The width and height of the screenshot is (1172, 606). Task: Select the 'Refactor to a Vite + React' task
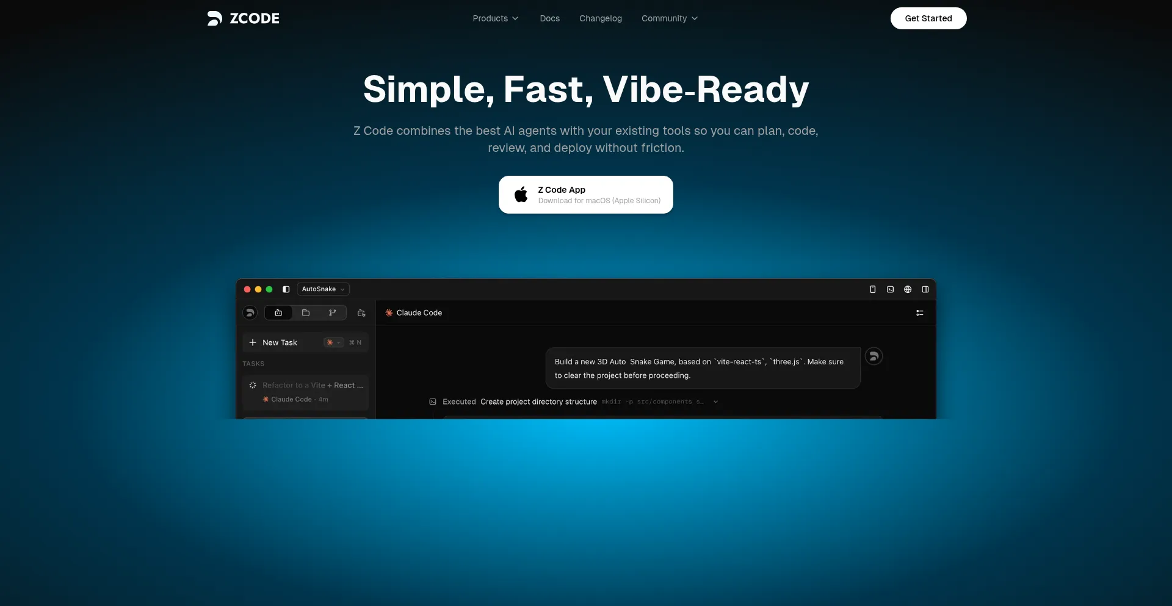[305, 392]
